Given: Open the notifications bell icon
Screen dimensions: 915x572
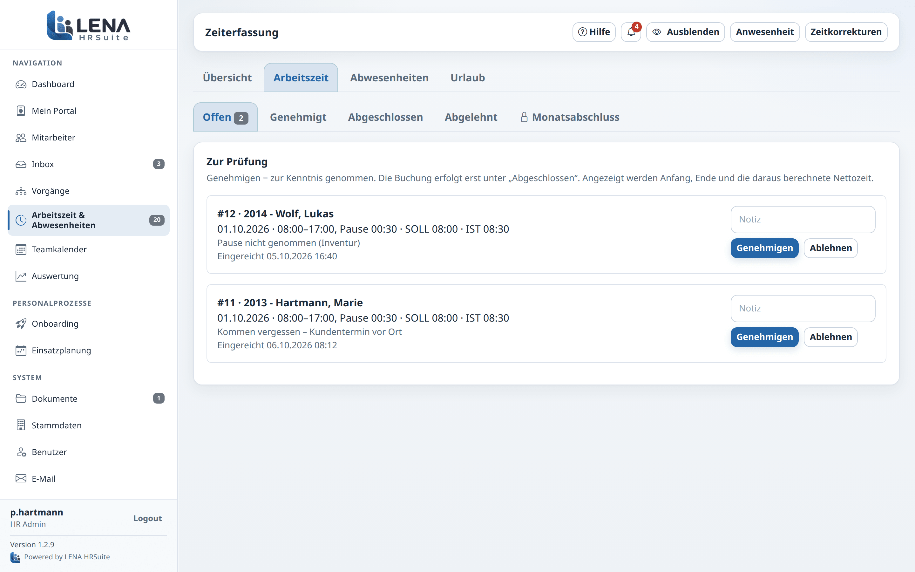Looking at the screenshot, I should (x=631, y=32).
